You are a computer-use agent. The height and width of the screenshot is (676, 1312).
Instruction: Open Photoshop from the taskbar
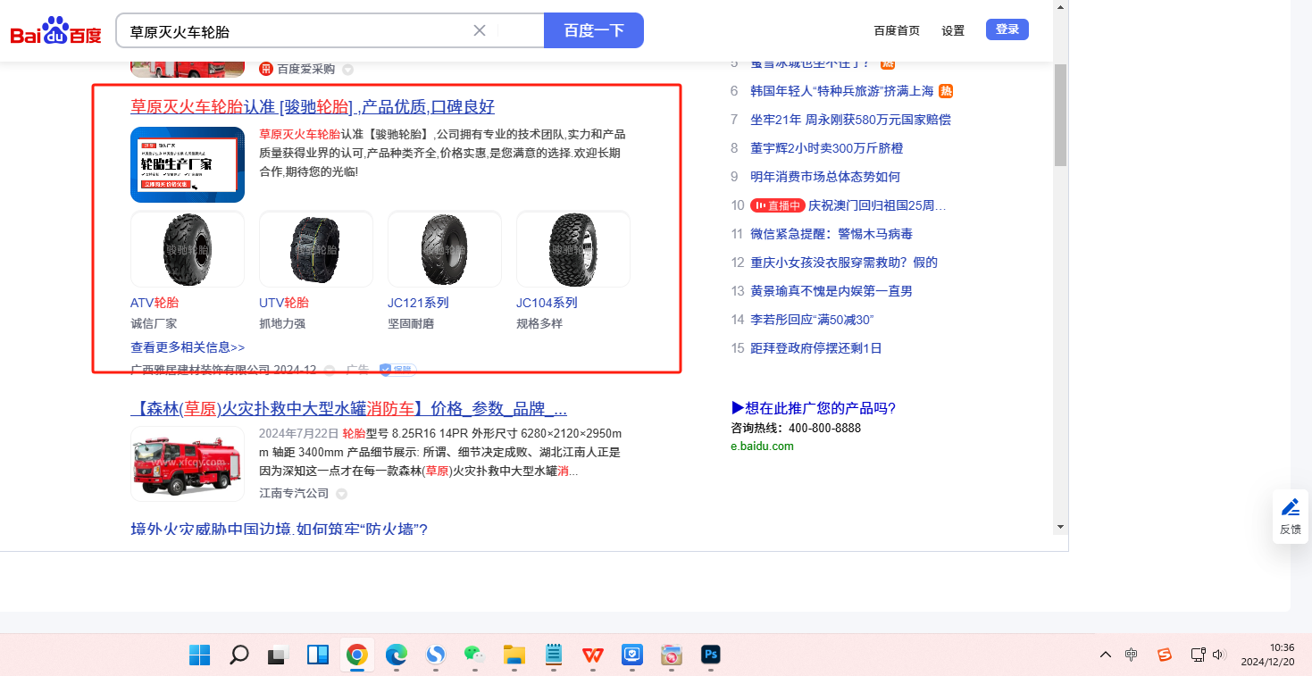coord(711,655)
